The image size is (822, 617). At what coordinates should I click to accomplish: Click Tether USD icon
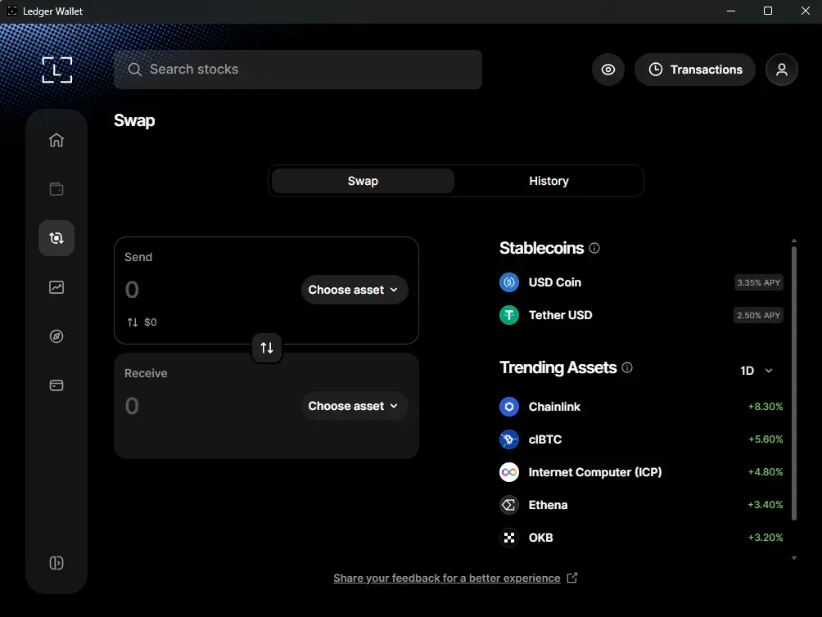coord(509,315)
